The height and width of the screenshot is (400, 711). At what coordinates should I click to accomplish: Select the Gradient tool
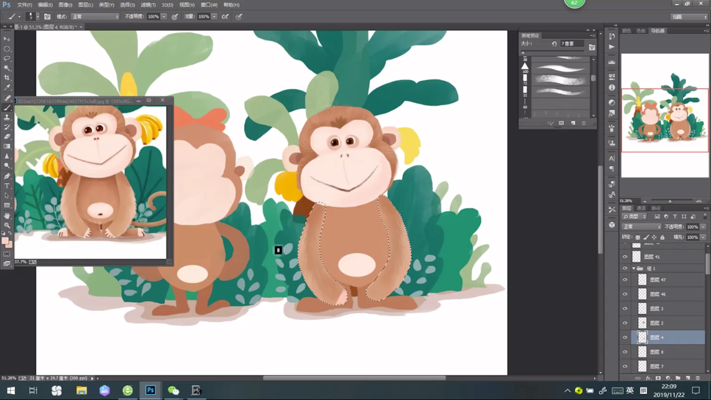tap(7, 146)
